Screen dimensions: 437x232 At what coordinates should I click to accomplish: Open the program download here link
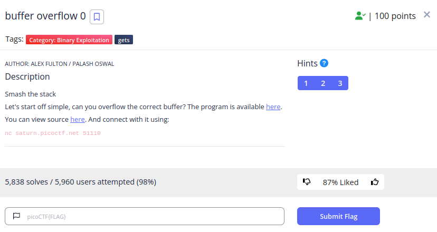[273, 107]
